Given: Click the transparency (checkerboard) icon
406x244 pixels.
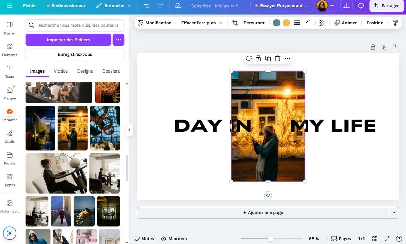Looking at the screenshot, I should tap(322, 23).
